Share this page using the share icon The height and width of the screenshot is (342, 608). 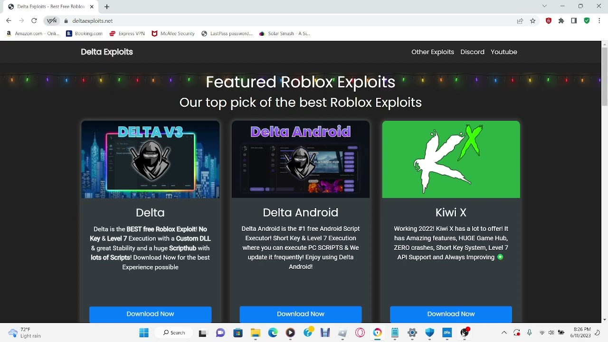coord(520,21)
